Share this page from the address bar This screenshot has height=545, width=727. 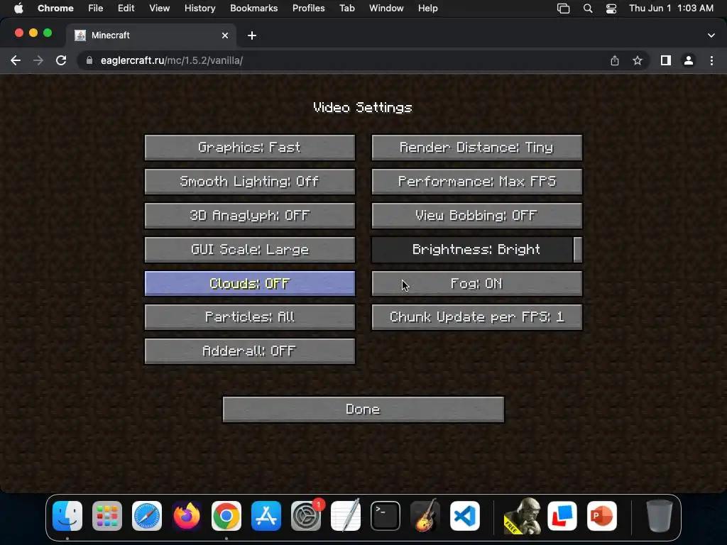[615, 60]
